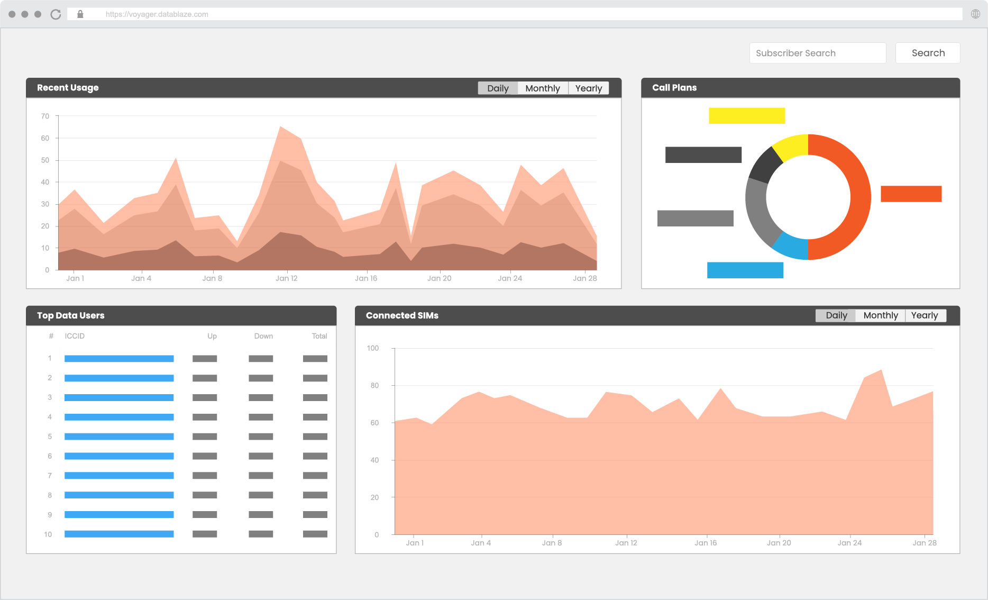Select the Daily tab in Recent Usage
The width and height of the screenshot is (988, 600).
tap(497, 88)
